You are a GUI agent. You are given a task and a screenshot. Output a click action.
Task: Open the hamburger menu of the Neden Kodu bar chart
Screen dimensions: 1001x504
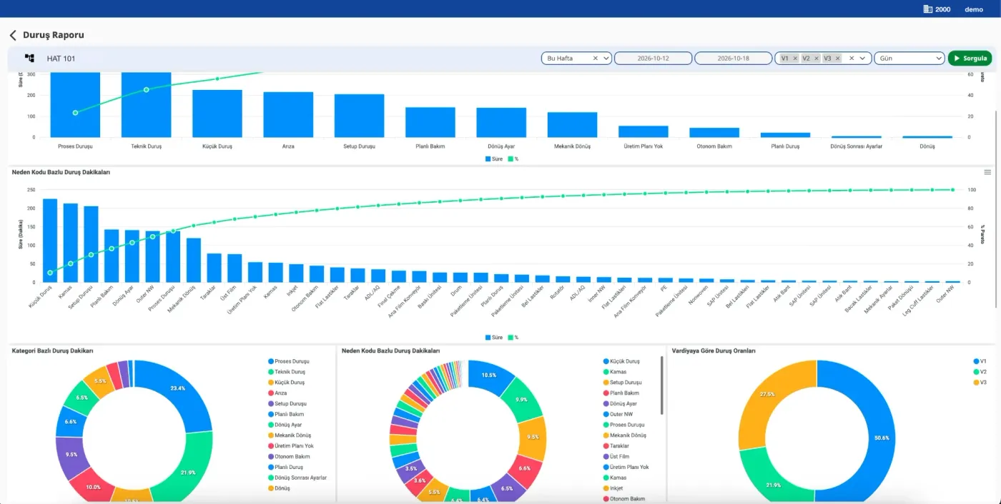[987, 172]
